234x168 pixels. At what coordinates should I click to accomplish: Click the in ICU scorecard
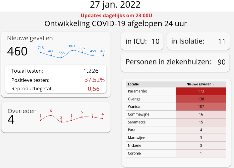[142, 41]
